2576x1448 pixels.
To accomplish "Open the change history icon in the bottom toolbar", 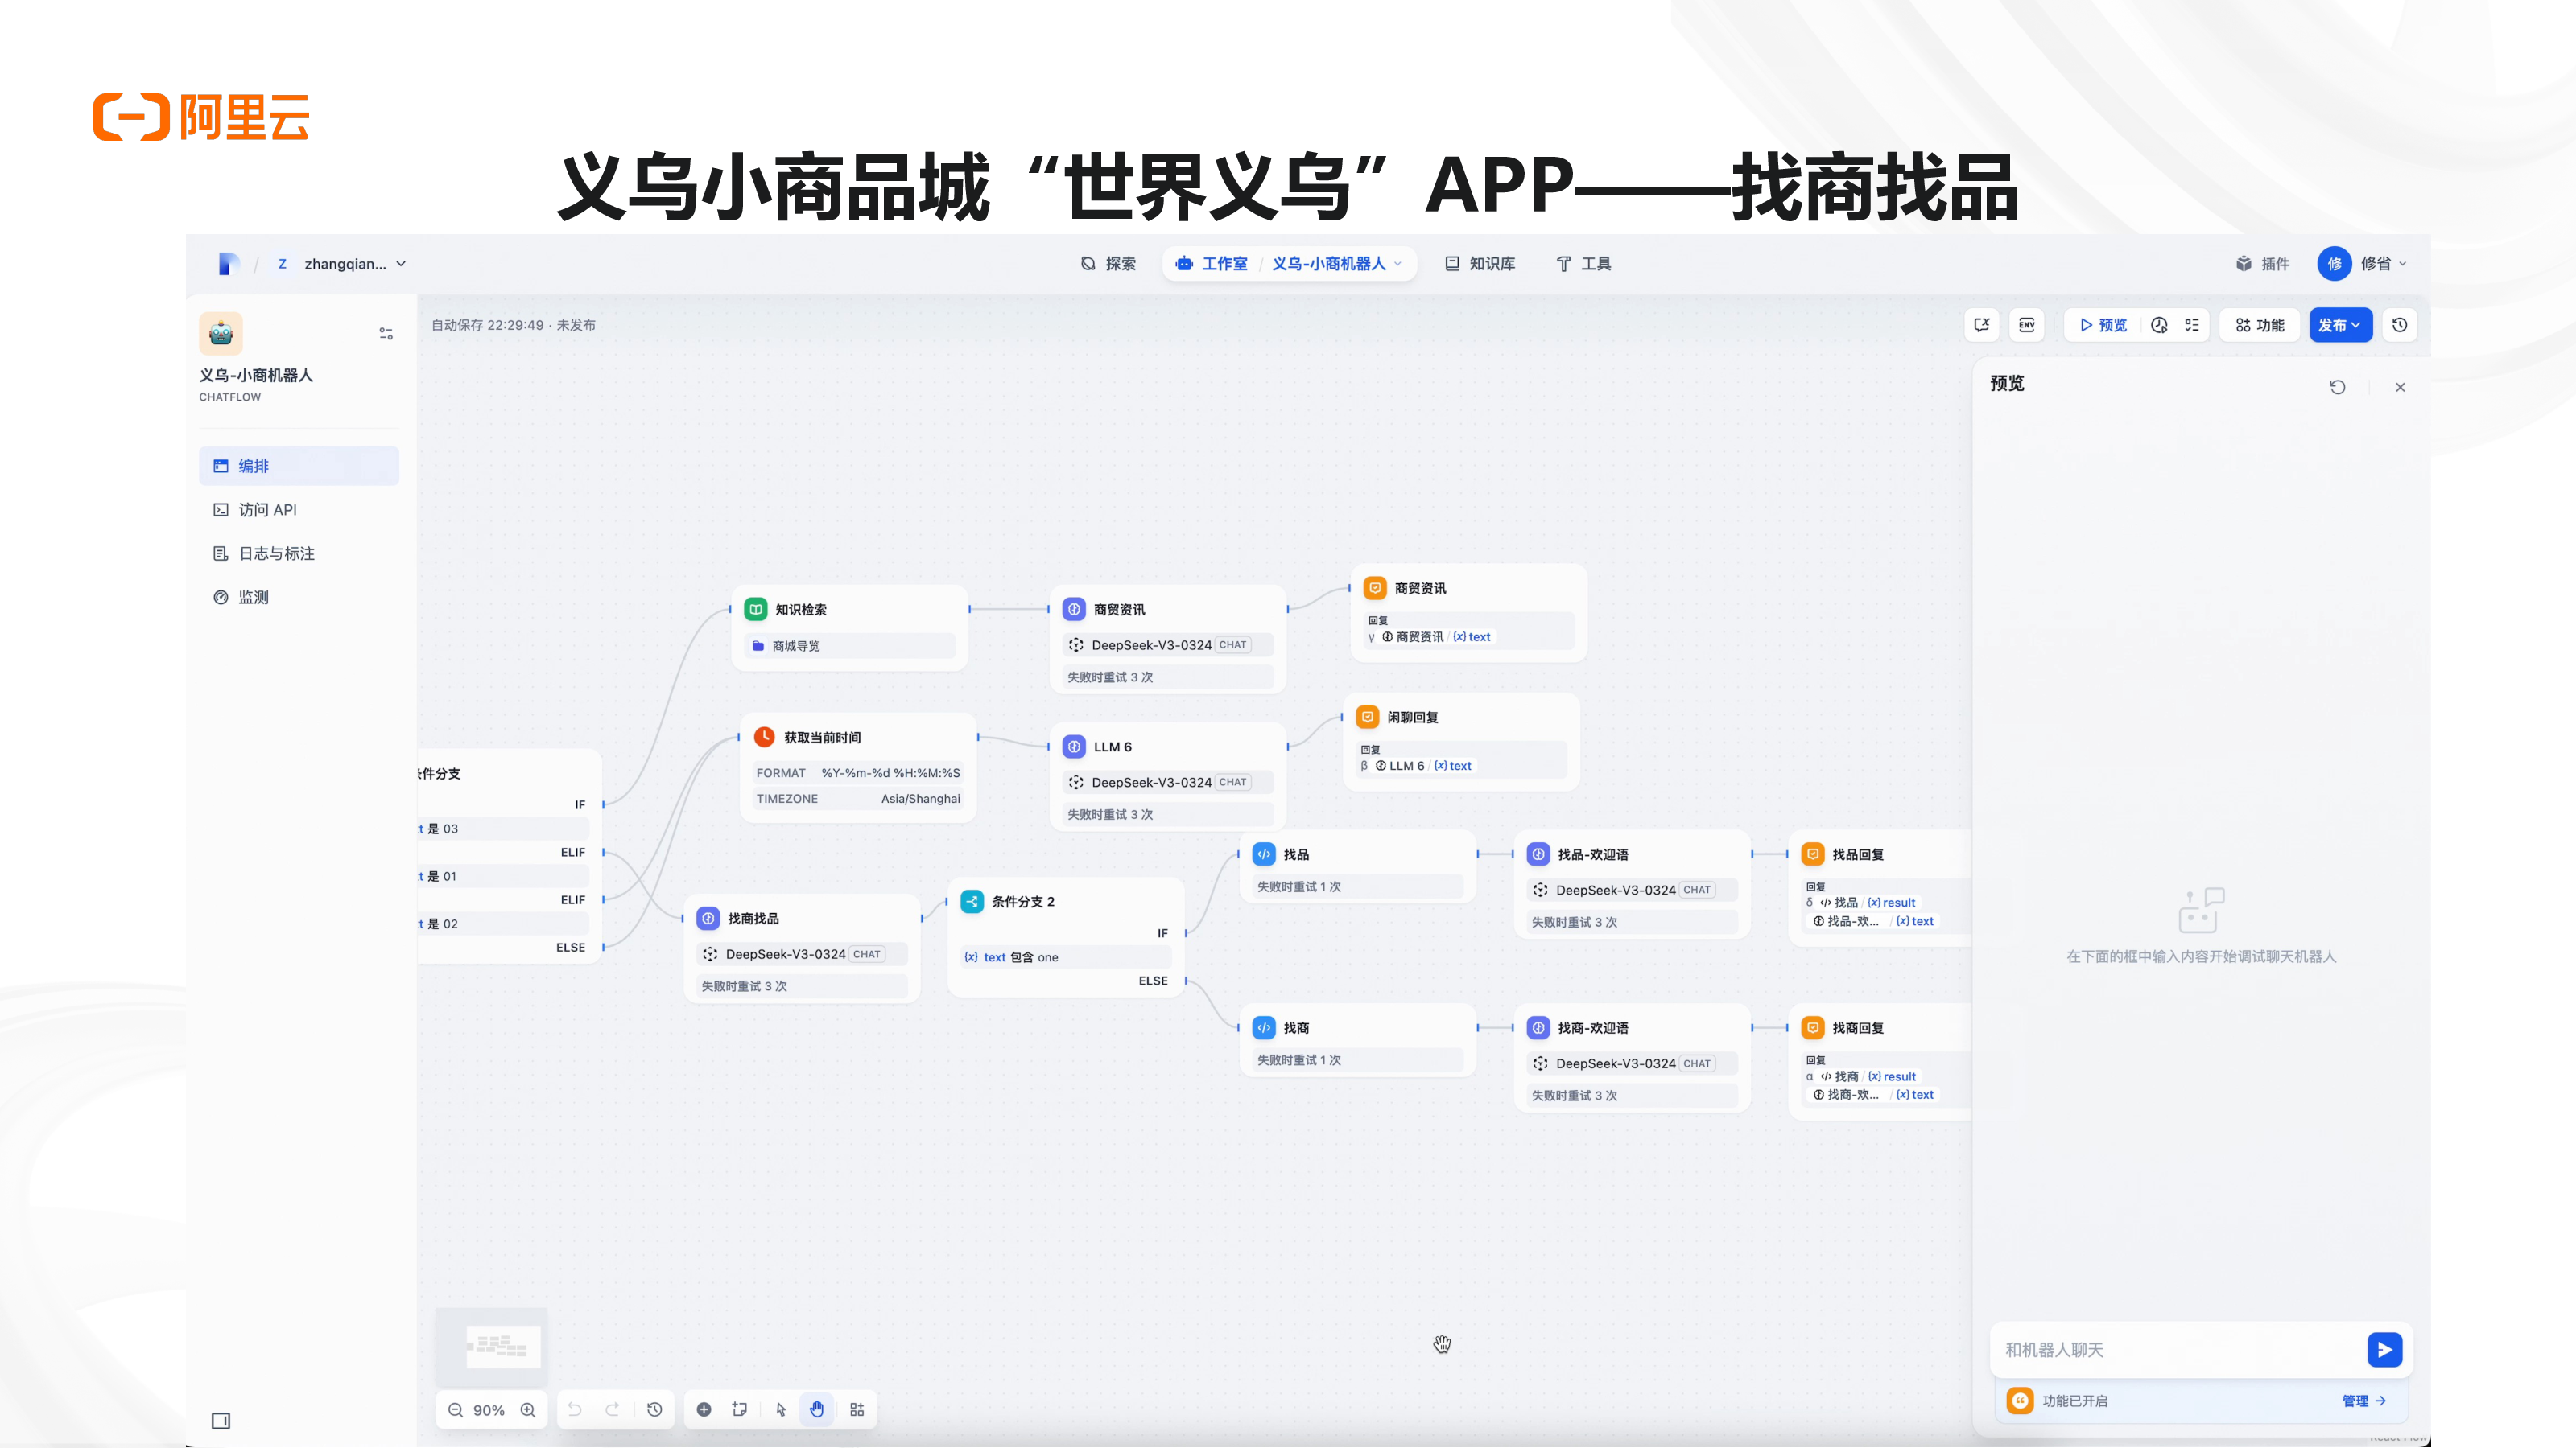I will (x=655, y=1409).
